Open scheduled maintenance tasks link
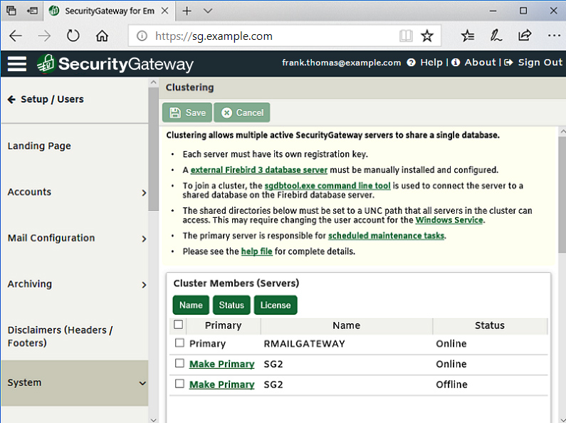 (x=387, y=236)
